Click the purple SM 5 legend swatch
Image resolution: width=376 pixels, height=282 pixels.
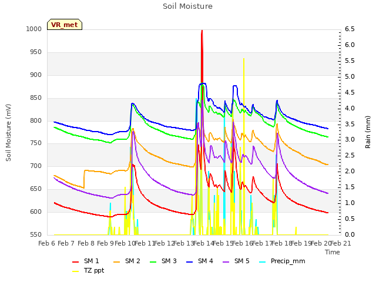click(226, 261)
